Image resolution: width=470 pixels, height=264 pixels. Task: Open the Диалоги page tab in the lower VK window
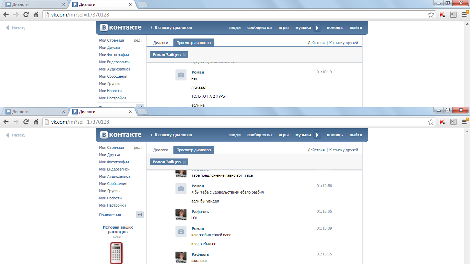pos(161,150)
